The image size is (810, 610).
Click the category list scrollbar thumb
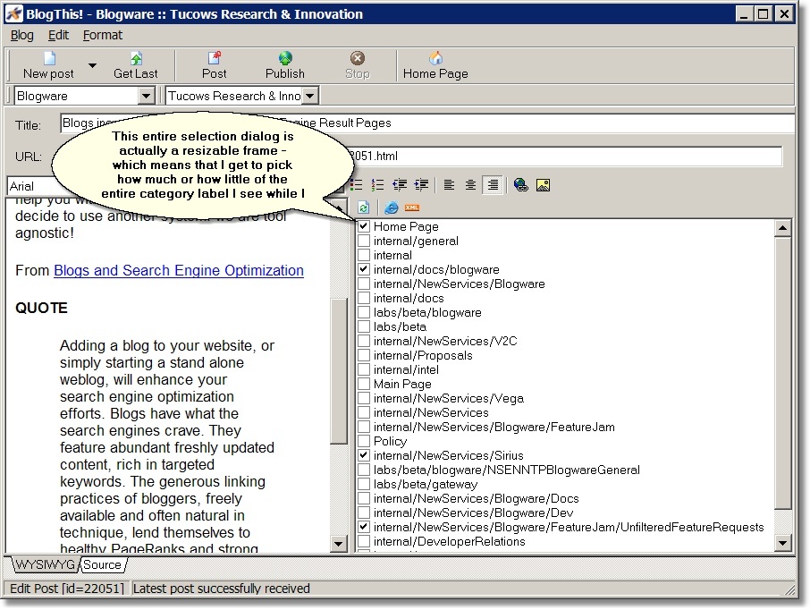pos(782,372)
